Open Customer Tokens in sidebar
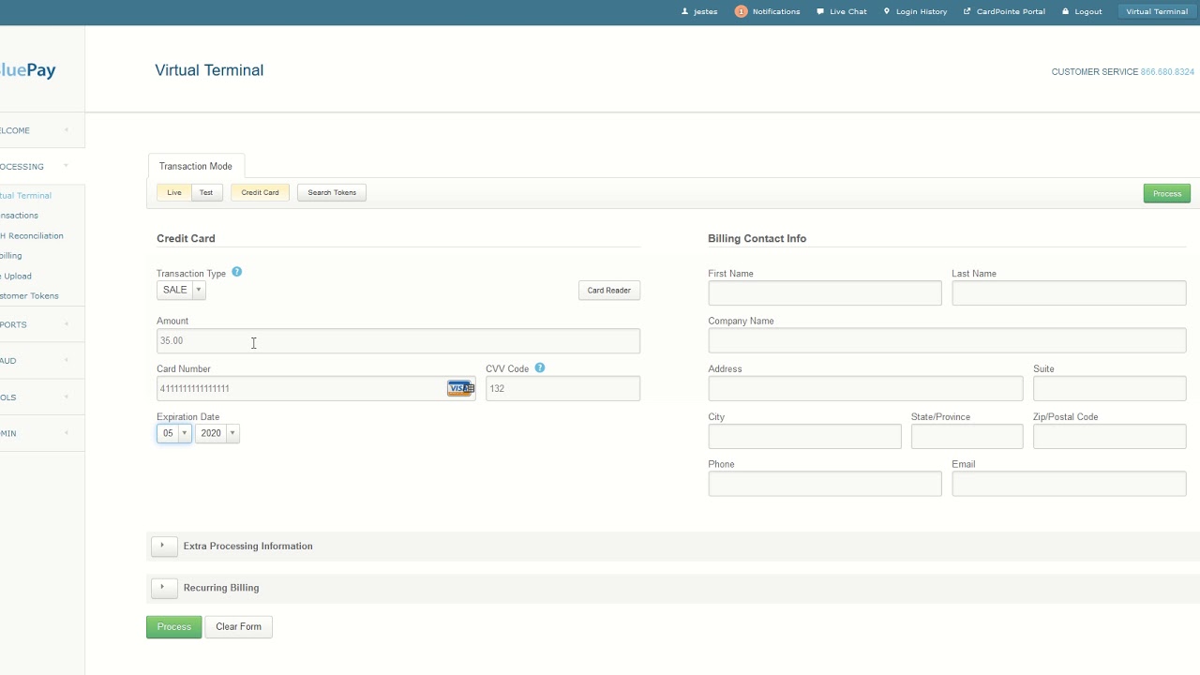Viewport: 1200px width, 675px height. (29, 295)
